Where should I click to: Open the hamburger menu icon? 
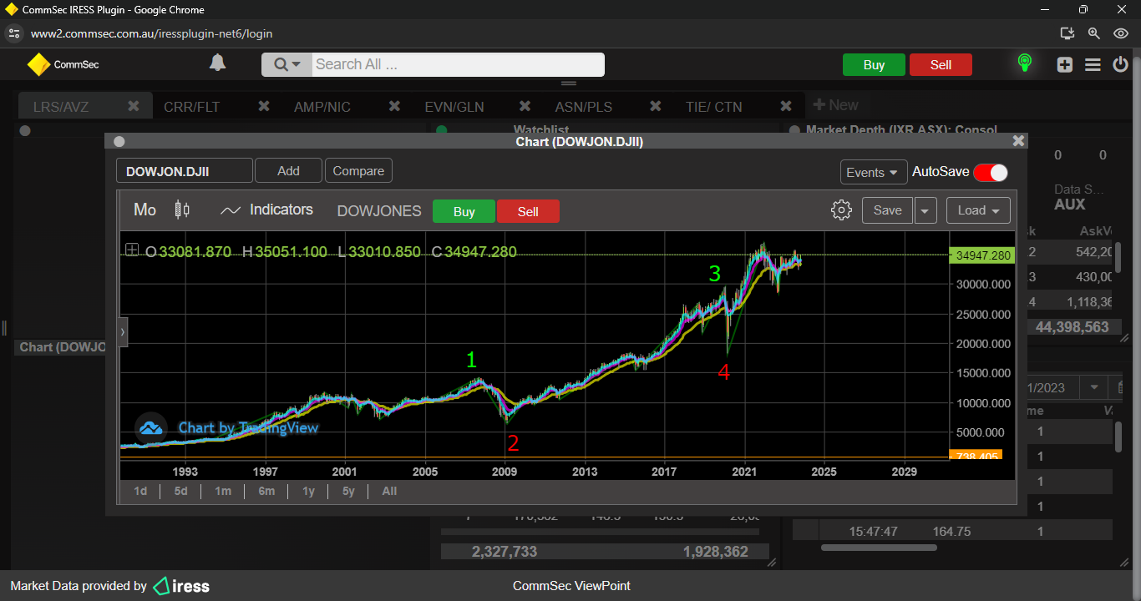coord(1093,64)
